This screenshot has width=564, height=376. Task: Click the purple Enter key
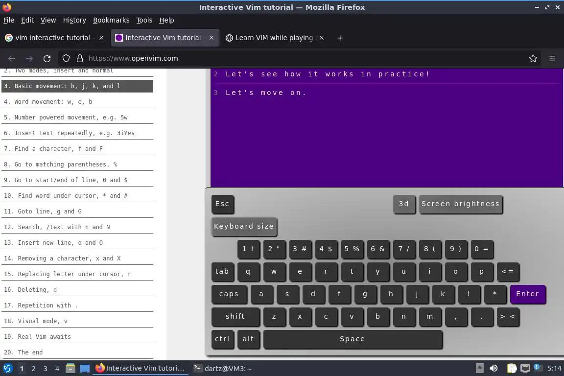528,294
